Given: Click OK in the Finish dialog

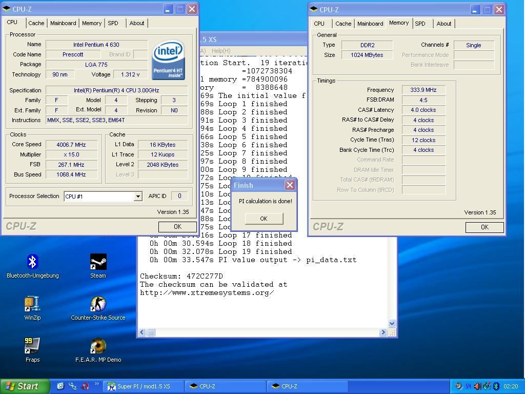Looking at the screenshot, I should pos(264,219).
